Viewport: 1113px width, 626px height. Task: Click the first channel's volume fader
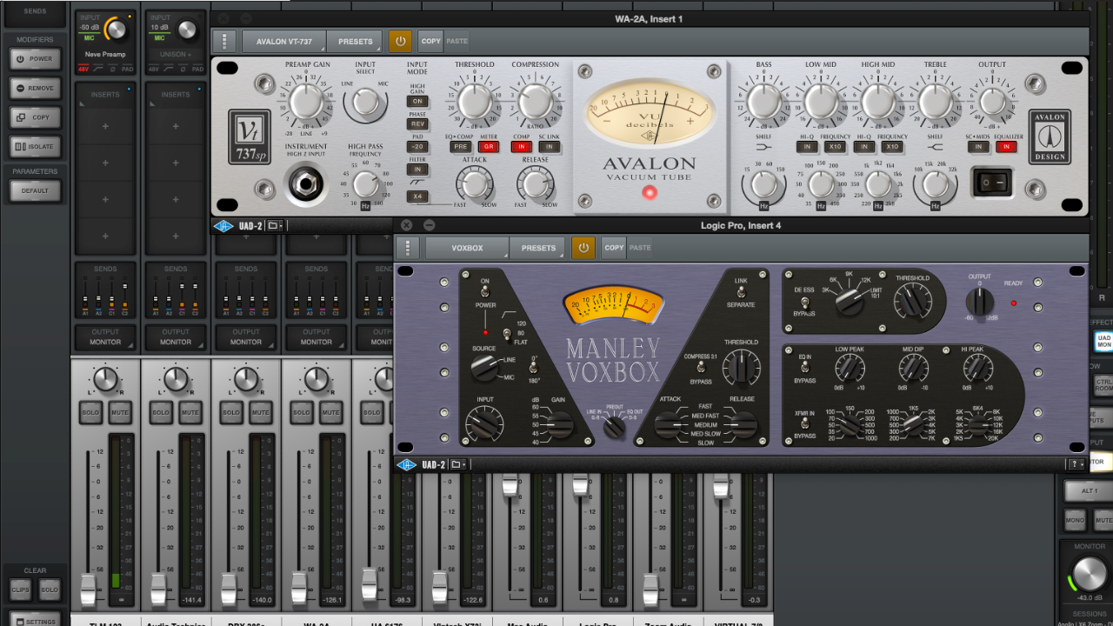pos(88,589)
